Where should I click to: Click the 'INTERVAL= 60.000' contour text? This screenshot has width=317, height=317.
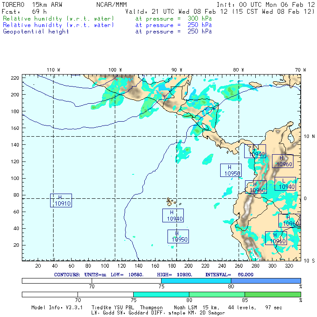(x=229, y=275)
